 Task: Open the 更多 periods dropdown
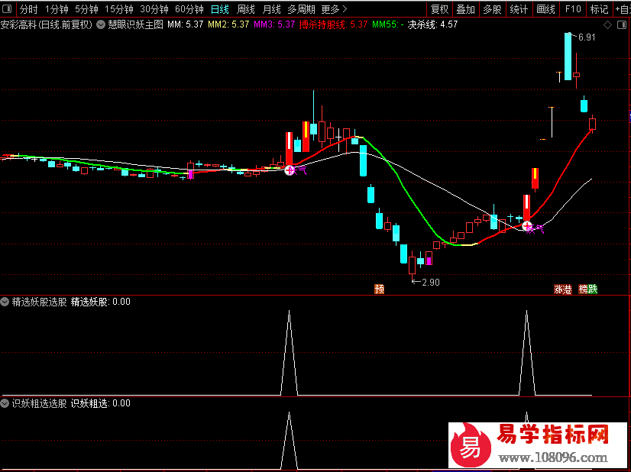[334, 9]
